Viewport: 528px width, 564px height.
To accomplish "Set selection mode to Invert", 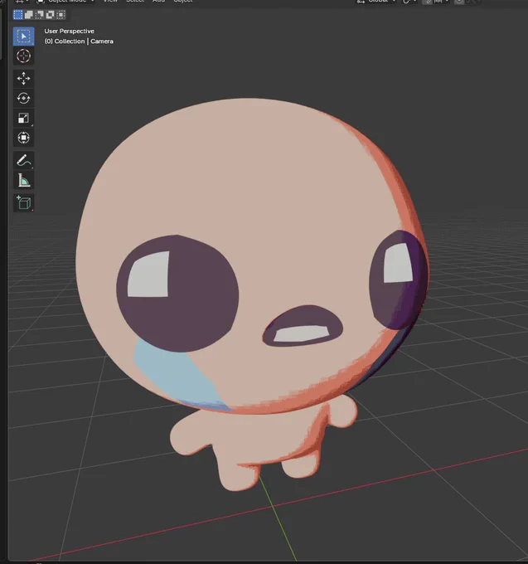I will 51,15.
